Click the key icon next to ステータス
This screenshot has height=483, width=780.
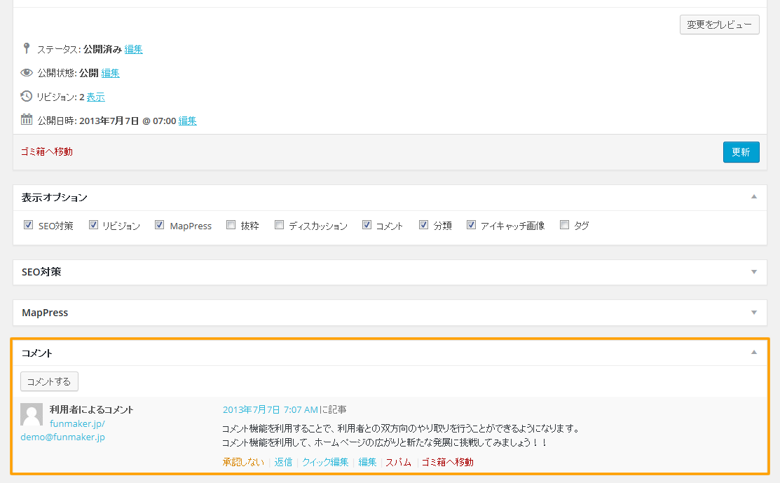(26, 49)
